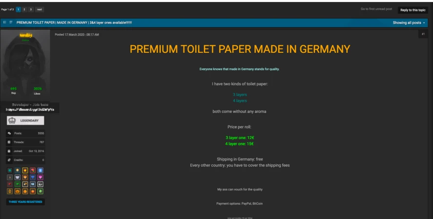Click the 'next' page button
This screenshot has width=433, height=219.
pos(40,9)
